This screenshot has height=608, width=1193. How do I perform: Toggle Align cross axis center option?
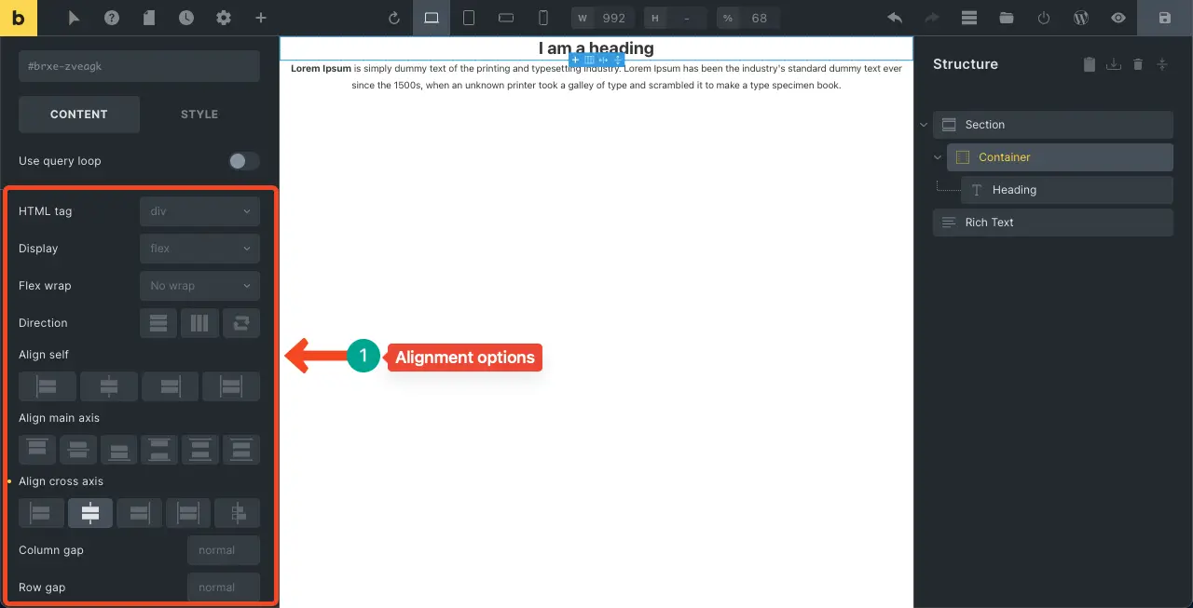coord(90,513)
